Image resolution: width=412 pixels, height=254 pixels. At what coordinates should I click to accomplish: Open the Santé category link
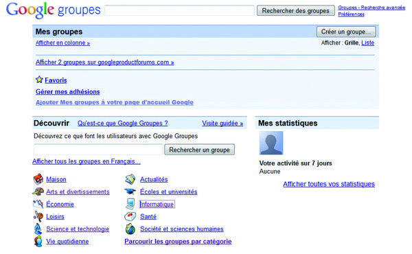pos(148,217)
